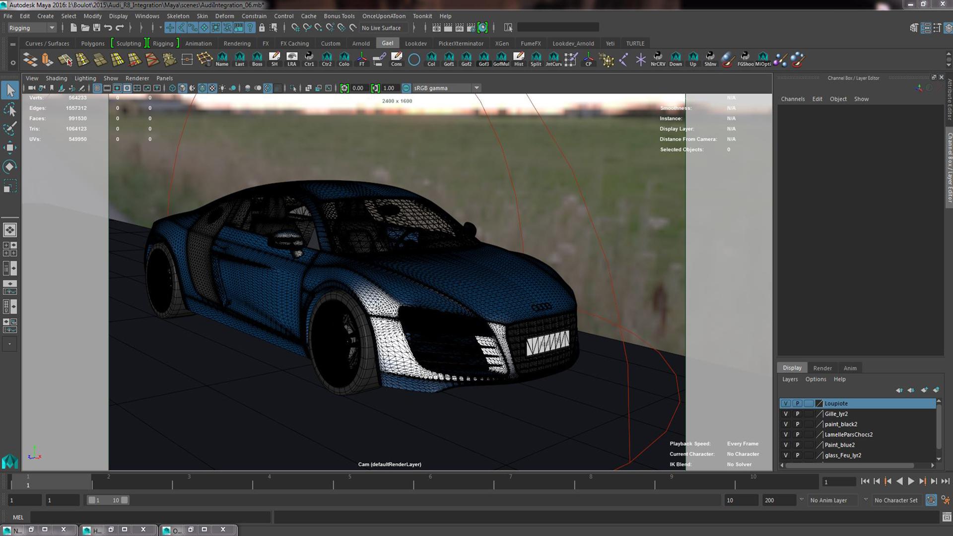
Task: Click the Channels menu in Channel Box
Action: pos(792,99)
